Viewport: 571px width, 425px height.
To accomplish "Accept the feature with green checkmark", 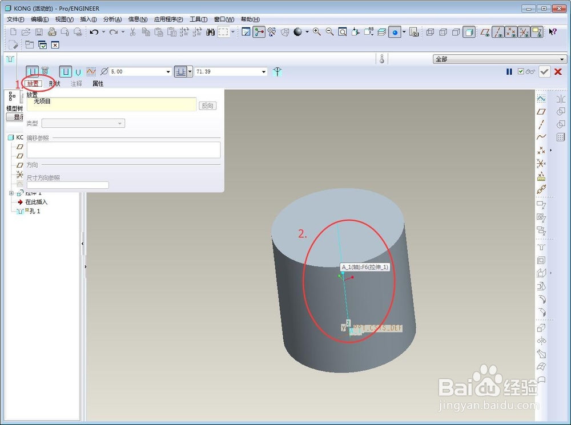I will (544, 72).
